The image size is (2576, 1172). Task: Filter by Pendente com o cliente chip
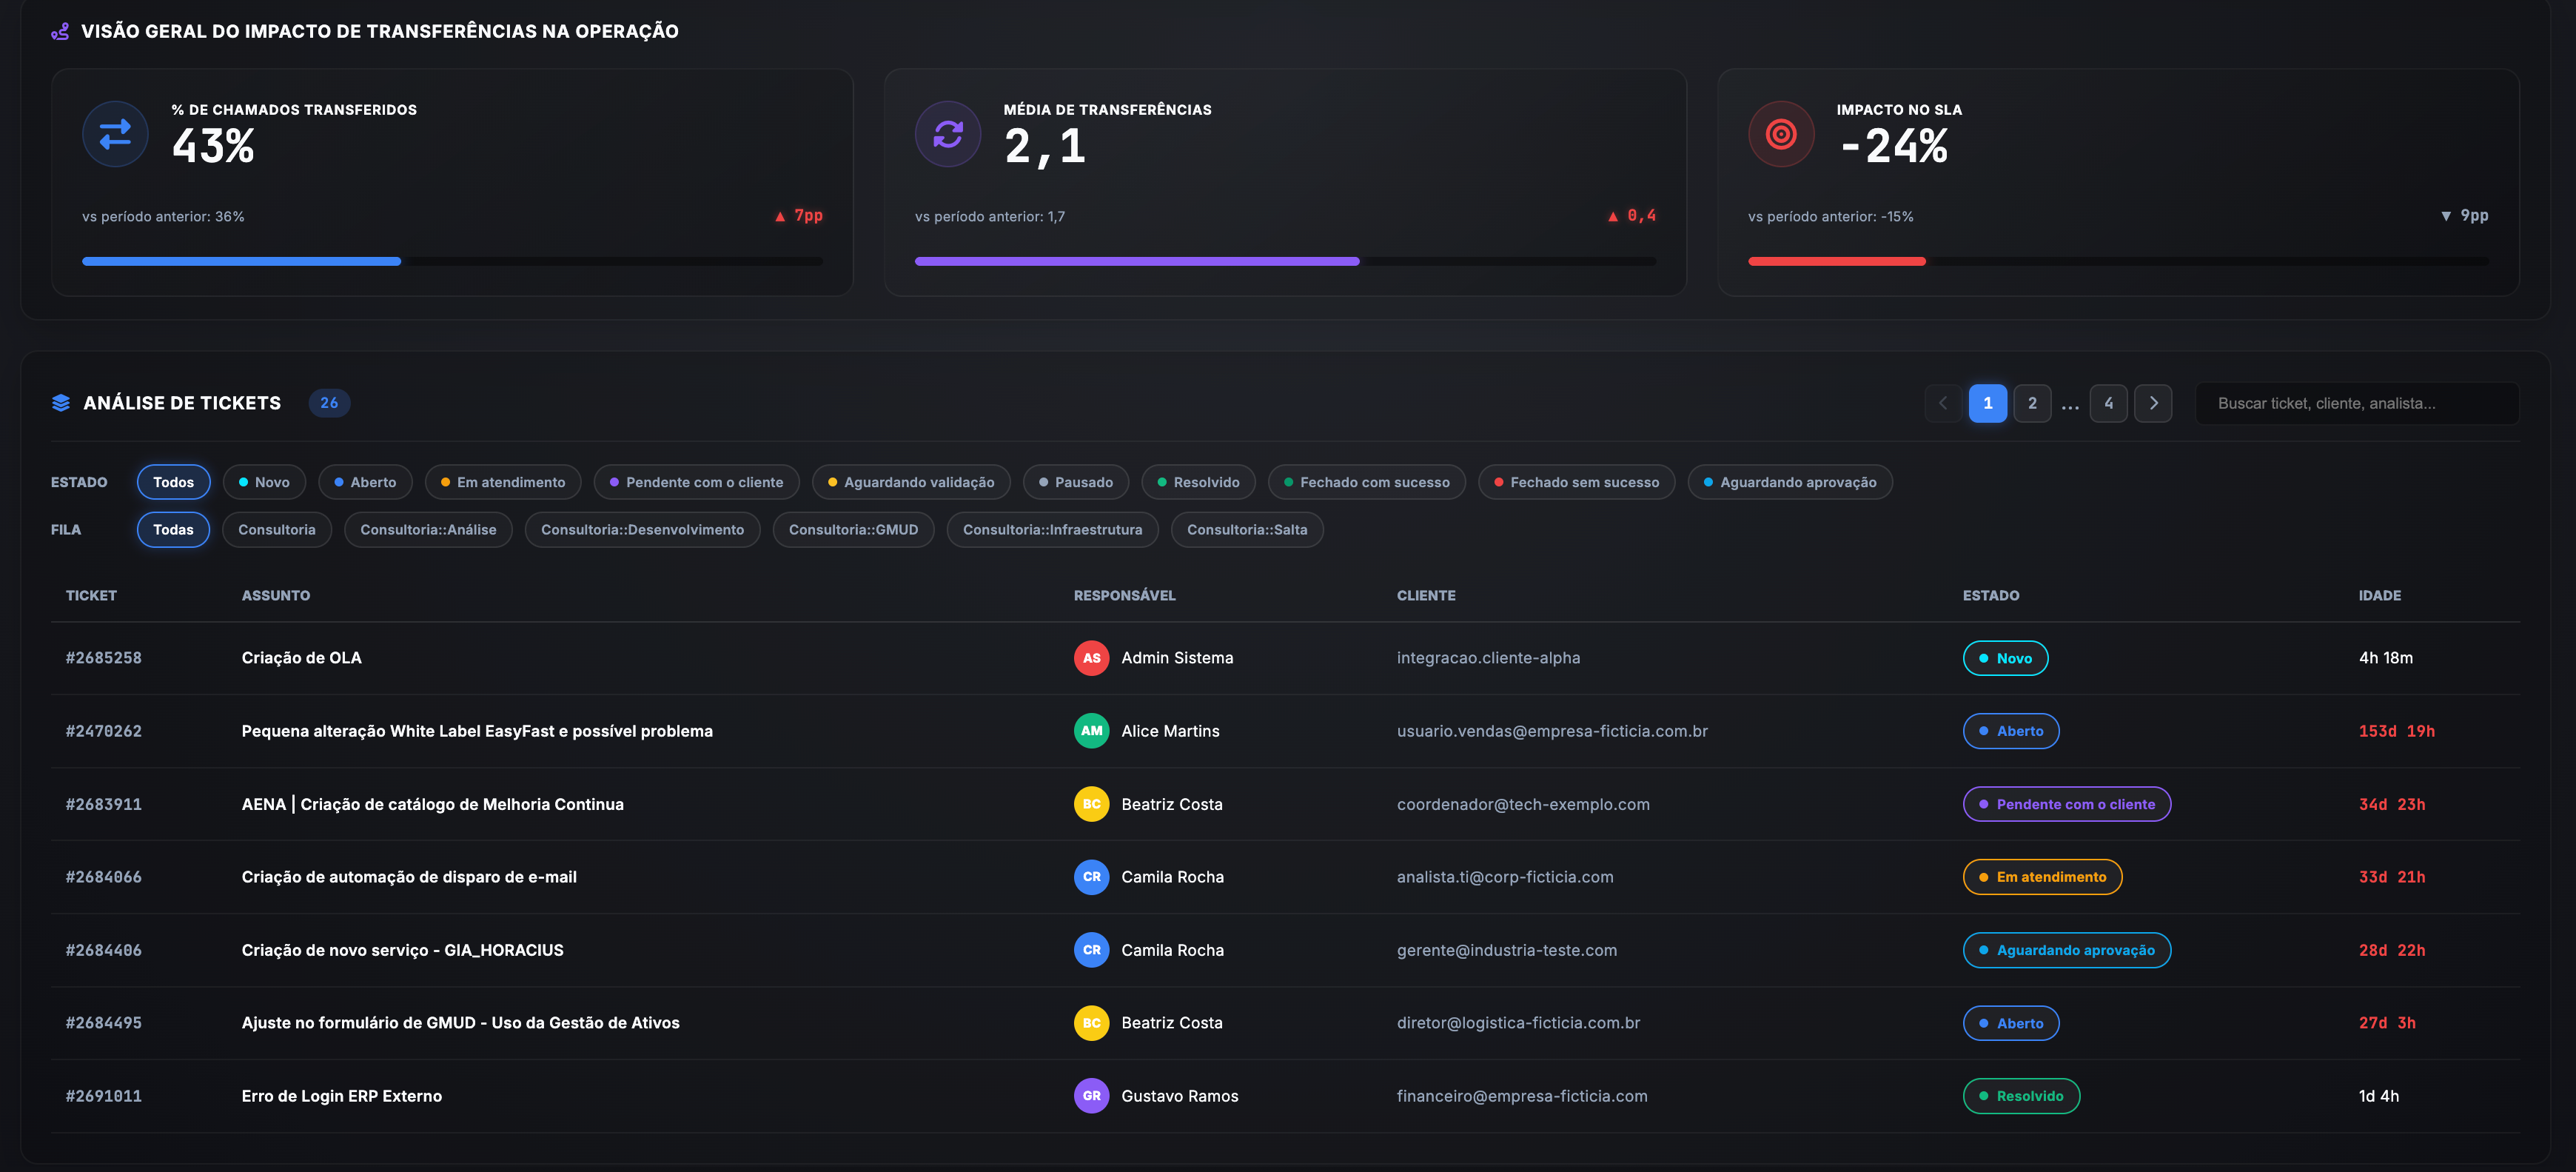pos(696,482)
